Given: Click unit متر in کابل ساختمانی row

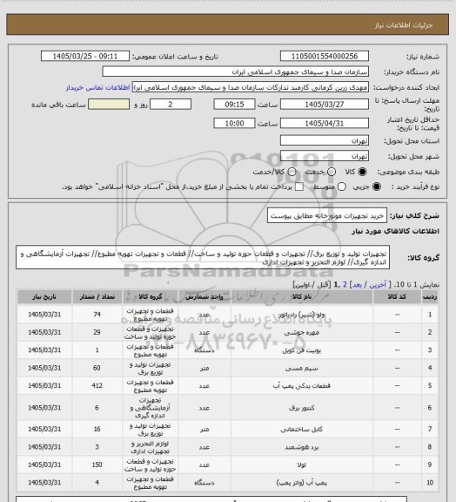Looking at the screenshot, I should coord(205,430).
